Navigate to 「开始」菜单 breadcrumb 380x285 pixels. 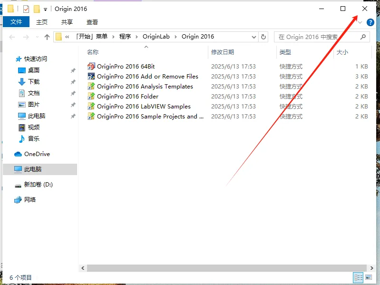(92, 37)
